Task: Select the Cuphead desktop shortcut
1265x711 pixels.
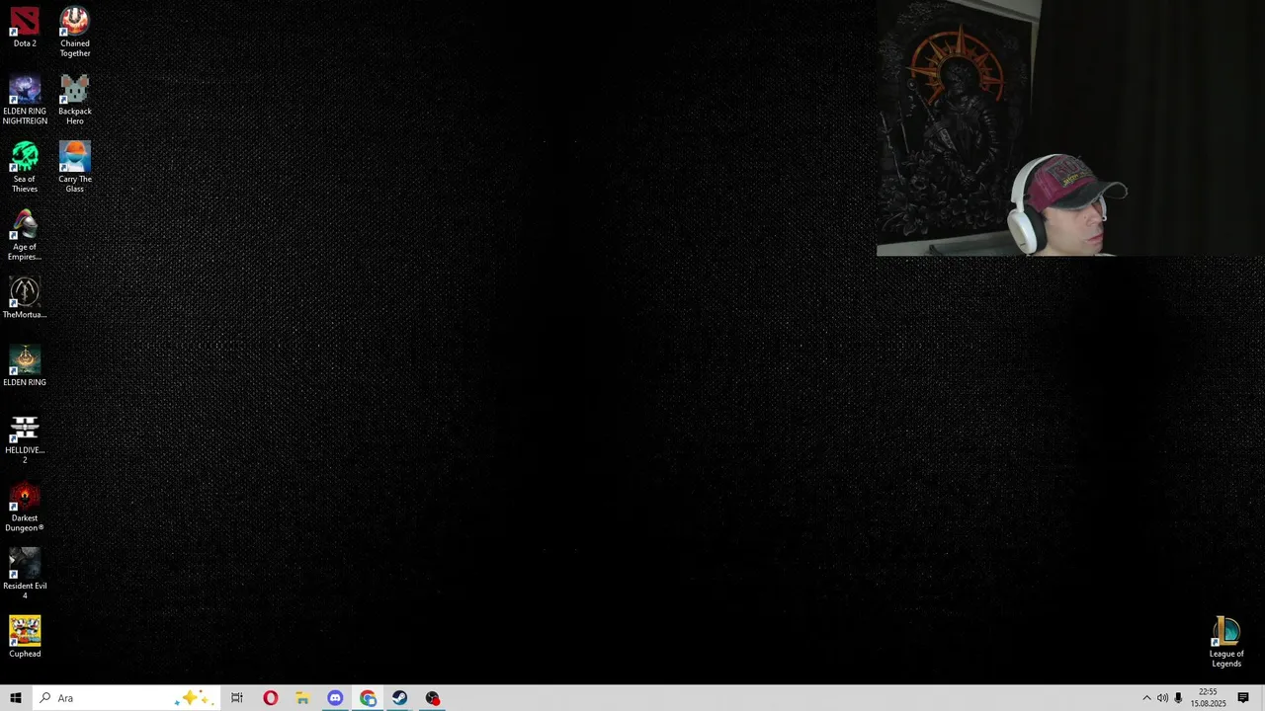Action: pyautogui.click(x=25, y=638)
